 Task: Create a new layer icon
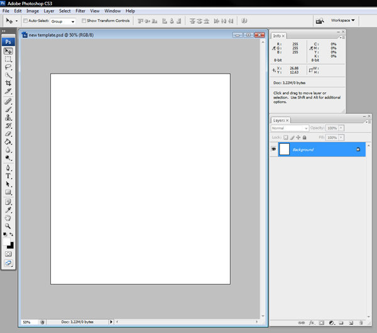pos(351,323)
